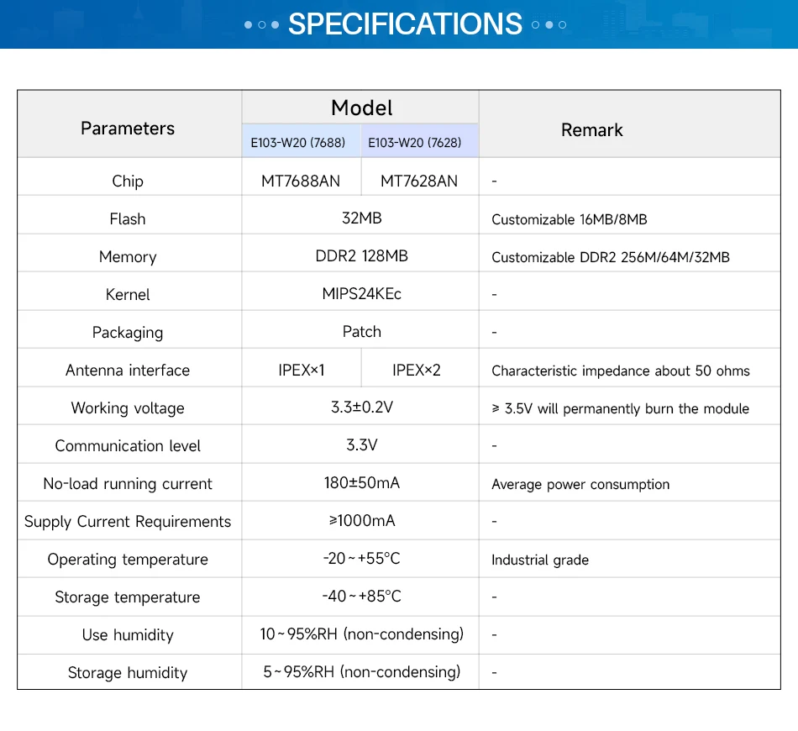Click the Remark column header

[592, 130]
